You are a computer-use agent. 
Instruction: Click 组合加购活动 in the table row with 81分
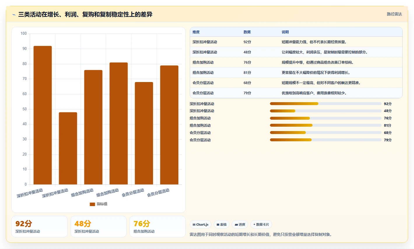pyautogui.click(x=203, y=73)
